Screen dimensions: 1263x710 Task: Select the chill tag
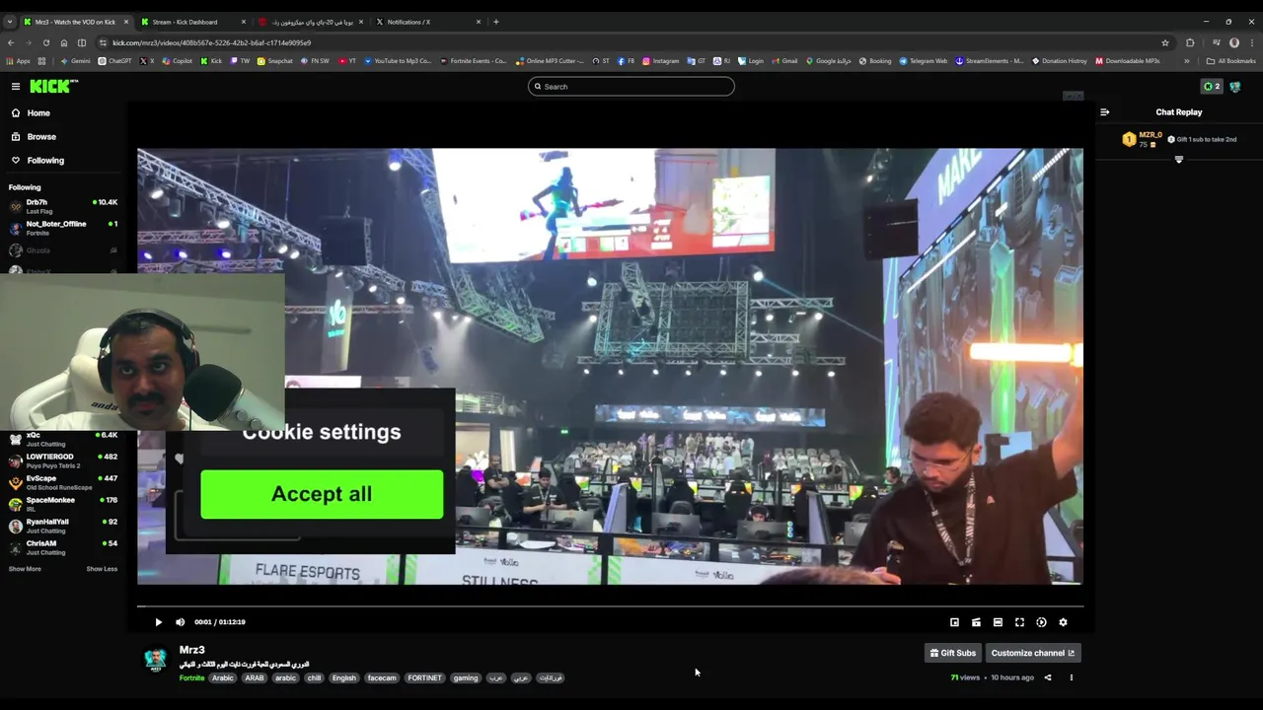point(314,678)
